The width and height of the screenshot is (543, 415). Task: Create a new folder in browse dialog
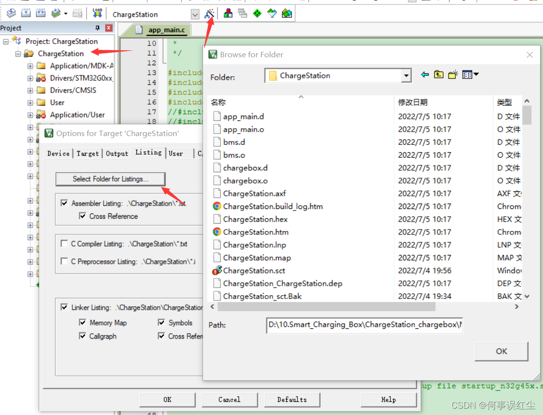[453, 74]
